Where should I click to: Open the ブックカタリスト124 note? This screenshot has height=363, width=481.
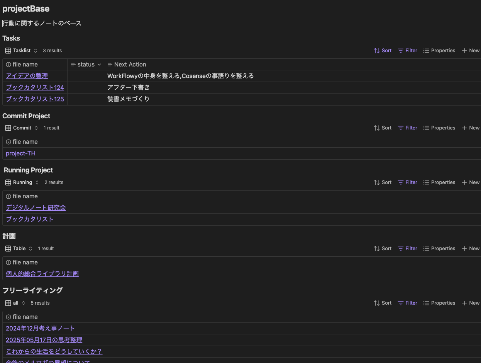35,88
